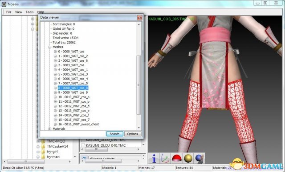Select mesh 7 - 0007_WGT_cos_5
This screenshot has width=285, height=172.
(x=73, y=83)
